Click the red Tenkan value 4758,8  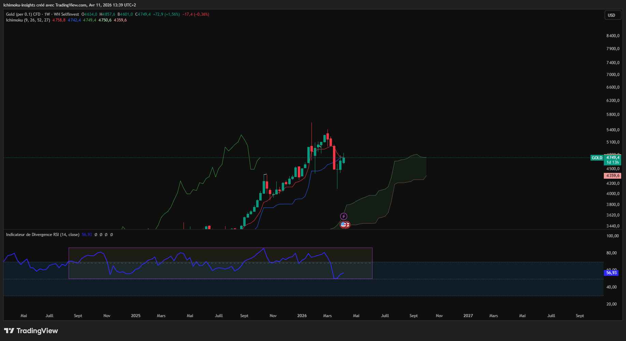(x=59, y=20)
